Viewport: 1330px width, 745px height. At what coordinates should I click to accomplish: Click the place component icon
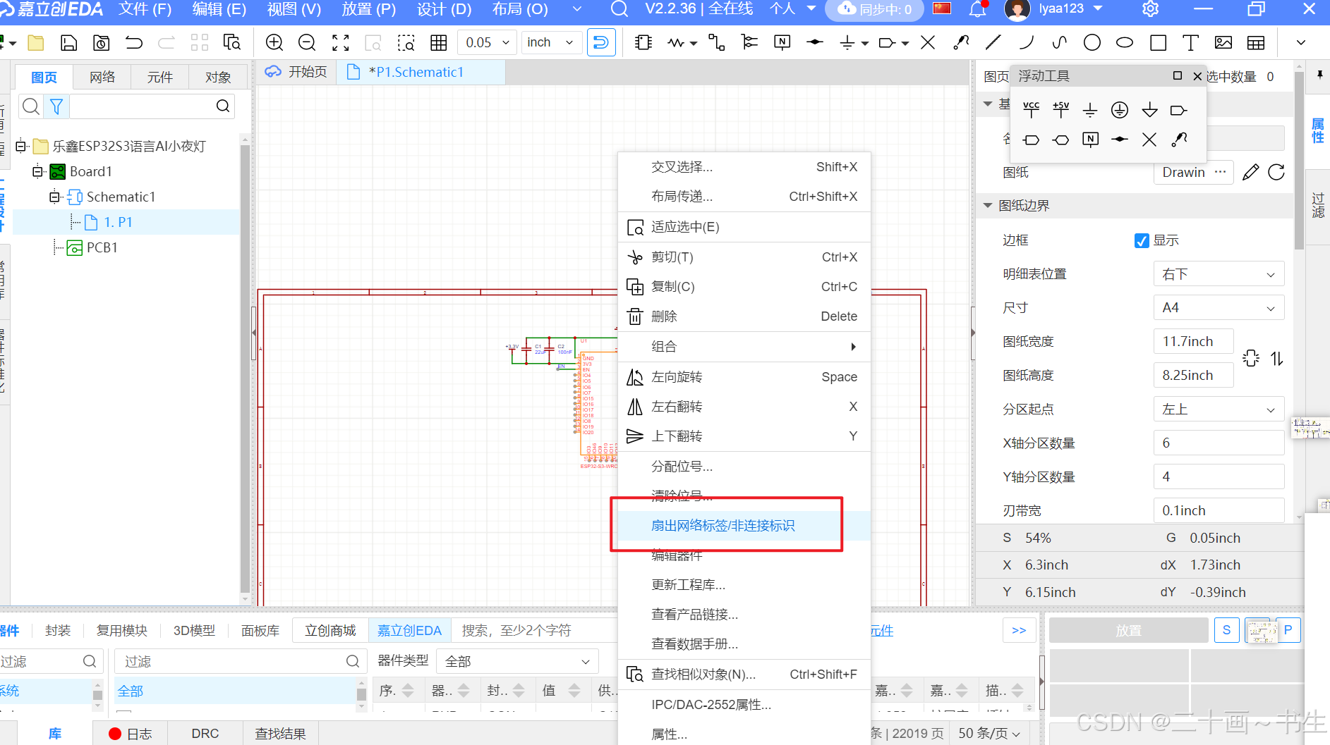(x=643, y=43)
